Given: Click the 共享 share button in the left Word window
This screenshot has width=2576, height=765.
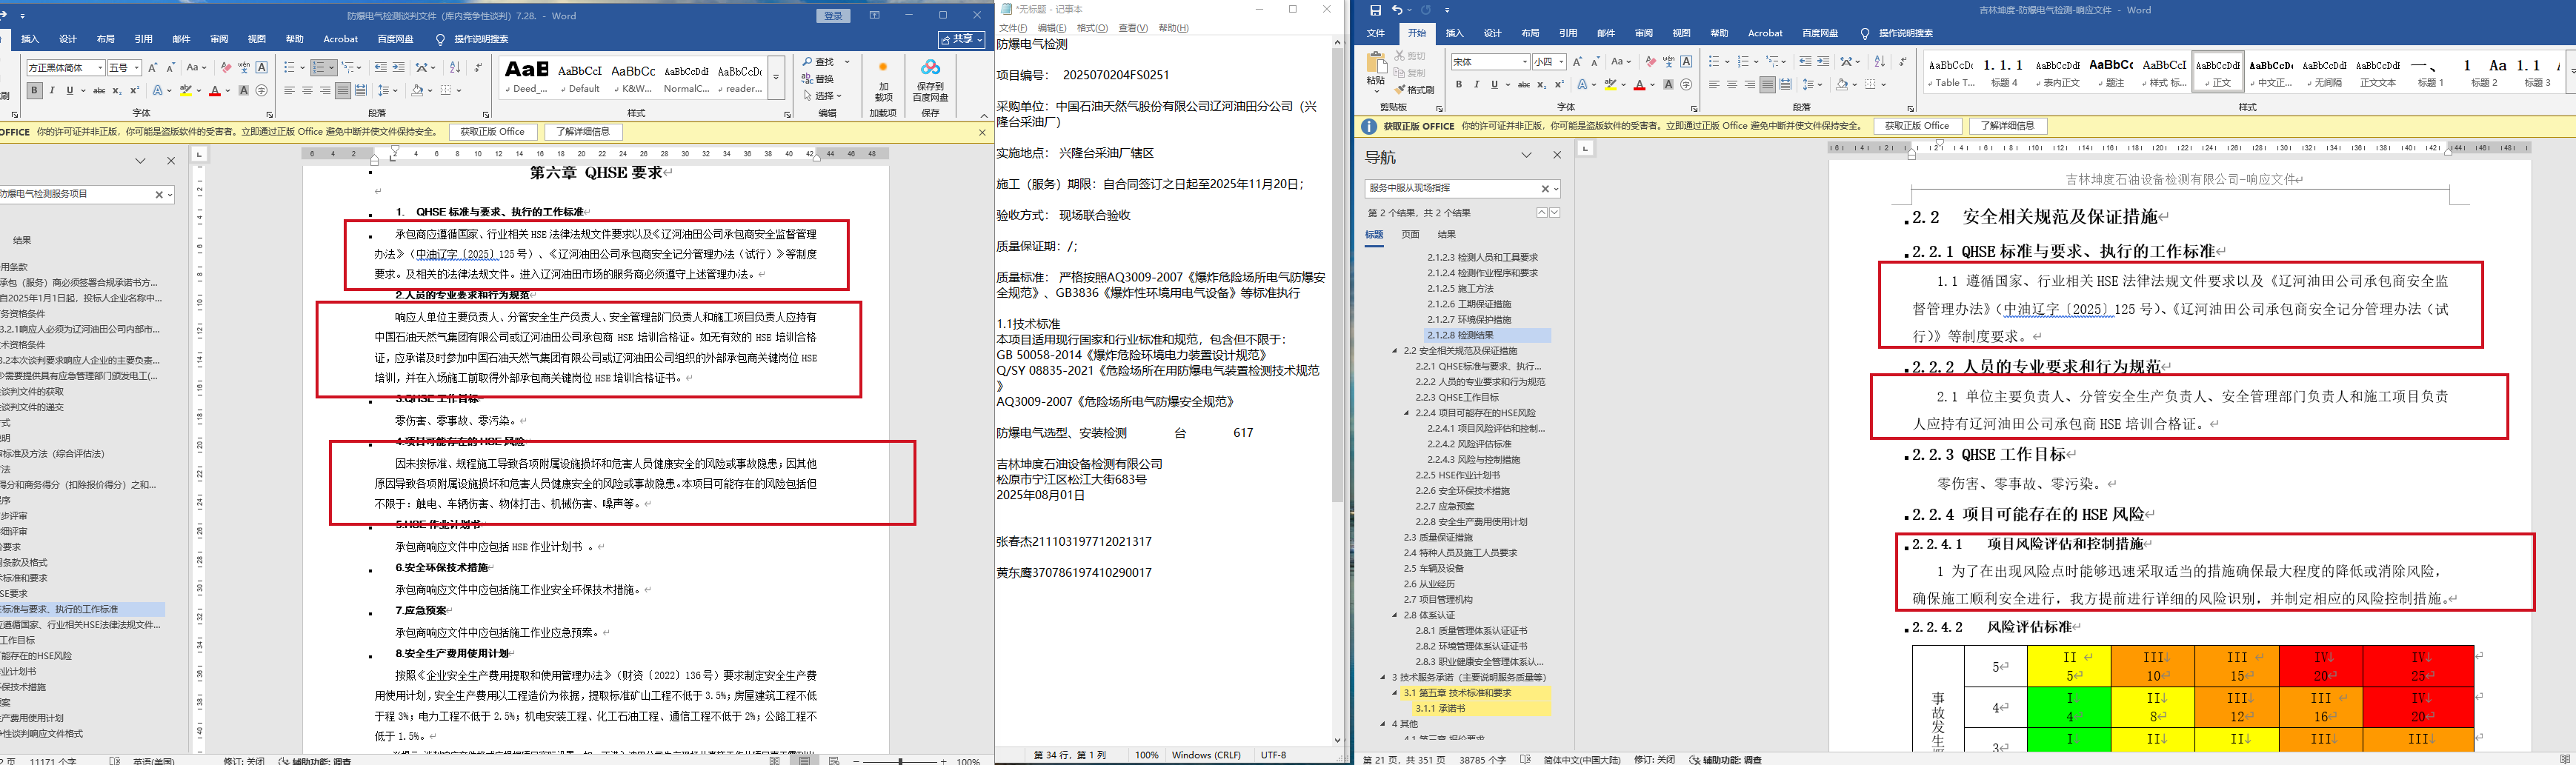Looking at the screenshot, I should click(x=962, y=39).
